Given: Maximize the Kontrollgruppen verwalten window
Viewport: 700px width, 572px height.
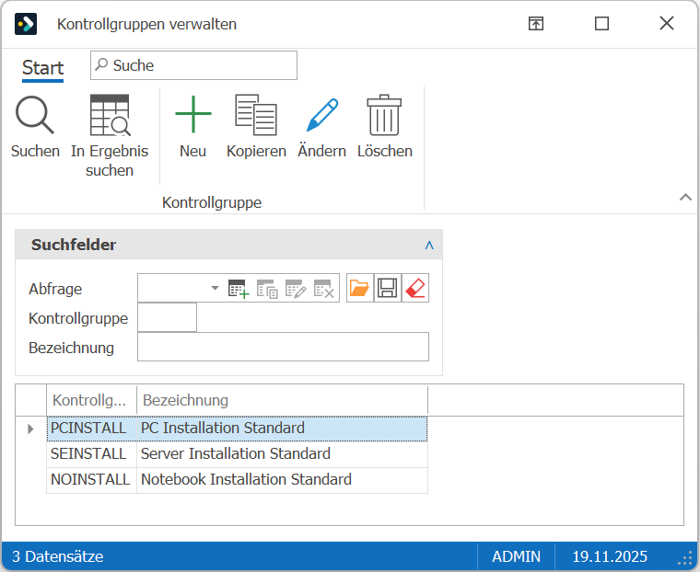Looking at the screenshot, I should pos(601,24).
